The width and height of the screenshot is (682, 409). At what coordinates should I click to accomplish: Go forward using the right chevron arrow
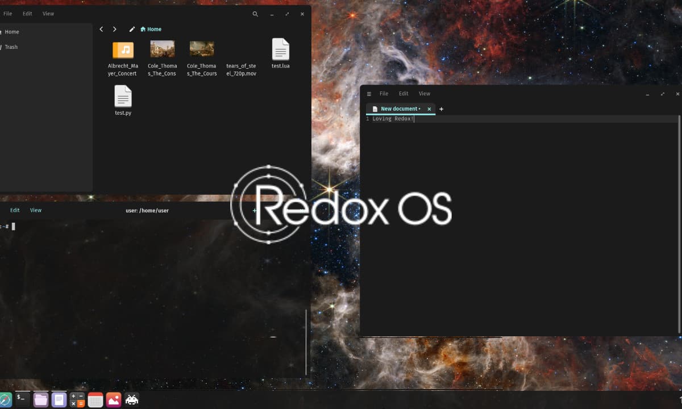(115, 29)
